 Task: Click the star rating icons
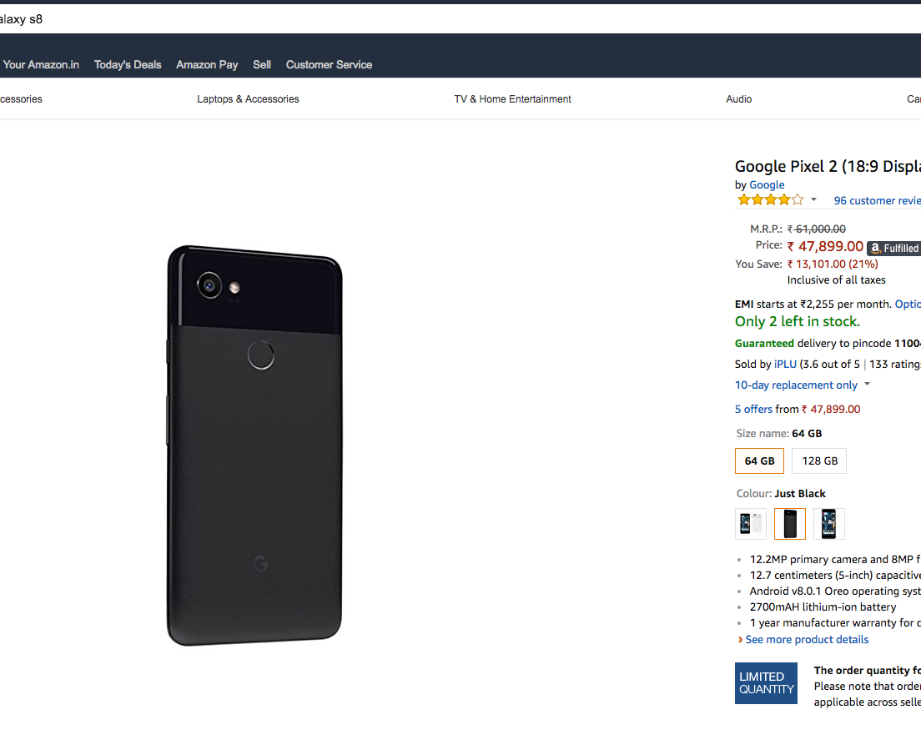(x=769, y=200)
